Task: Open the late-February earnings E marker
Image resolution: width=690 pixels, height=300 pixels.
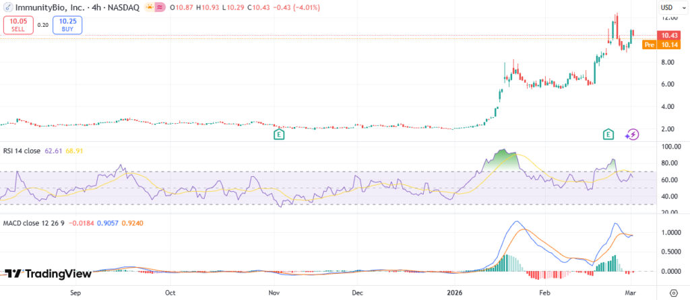Action: pyautogui.click(x=608, y=135)
